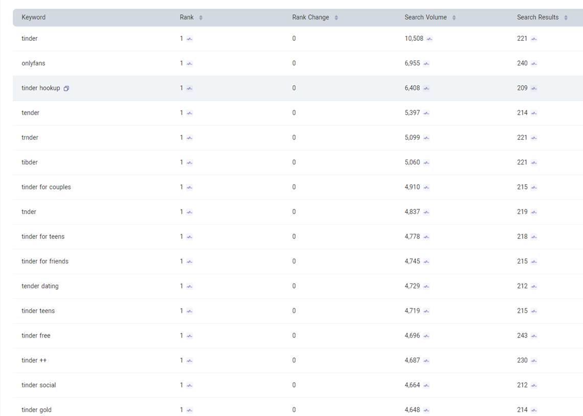The image size is (583, 416).
Task: Select the 'tinder social' keyword row
Action: coord(39,385)
